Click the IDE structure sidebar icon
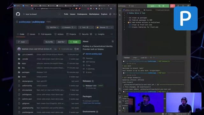This screenshot has height=115, width=204. tap(120, 15)
